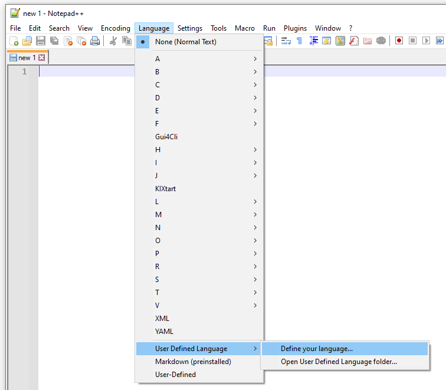Click the Open file toolbar icon
The width and height of the screenshot is (446, 390).
tap(27, 41)
